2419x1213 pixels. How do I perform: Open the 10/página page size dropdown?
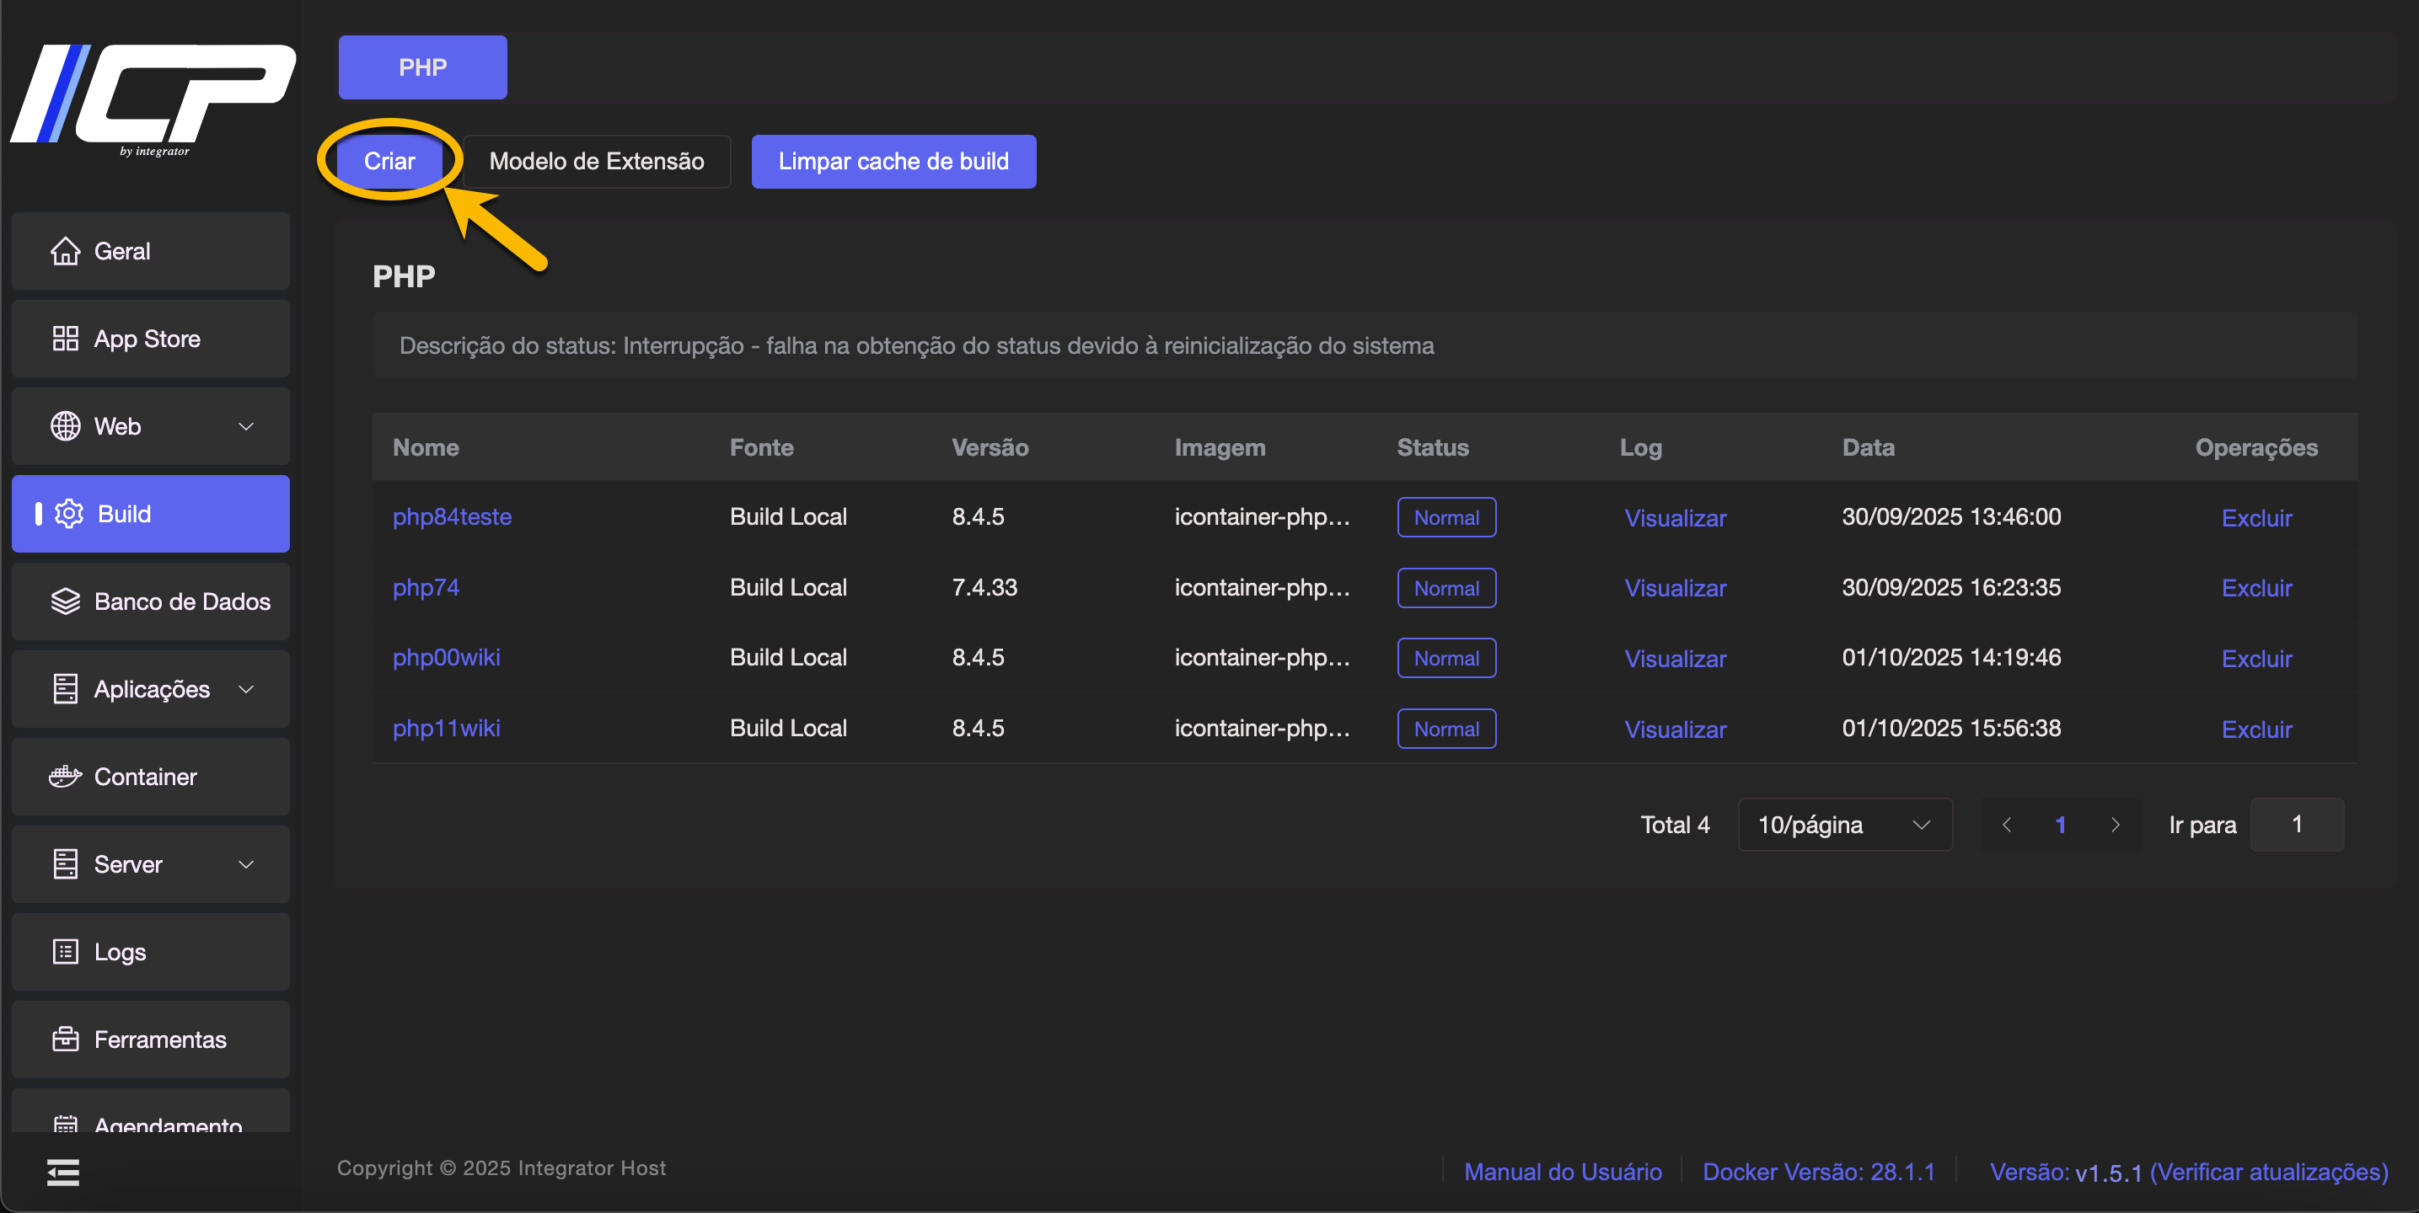(x=1843, y=825)
